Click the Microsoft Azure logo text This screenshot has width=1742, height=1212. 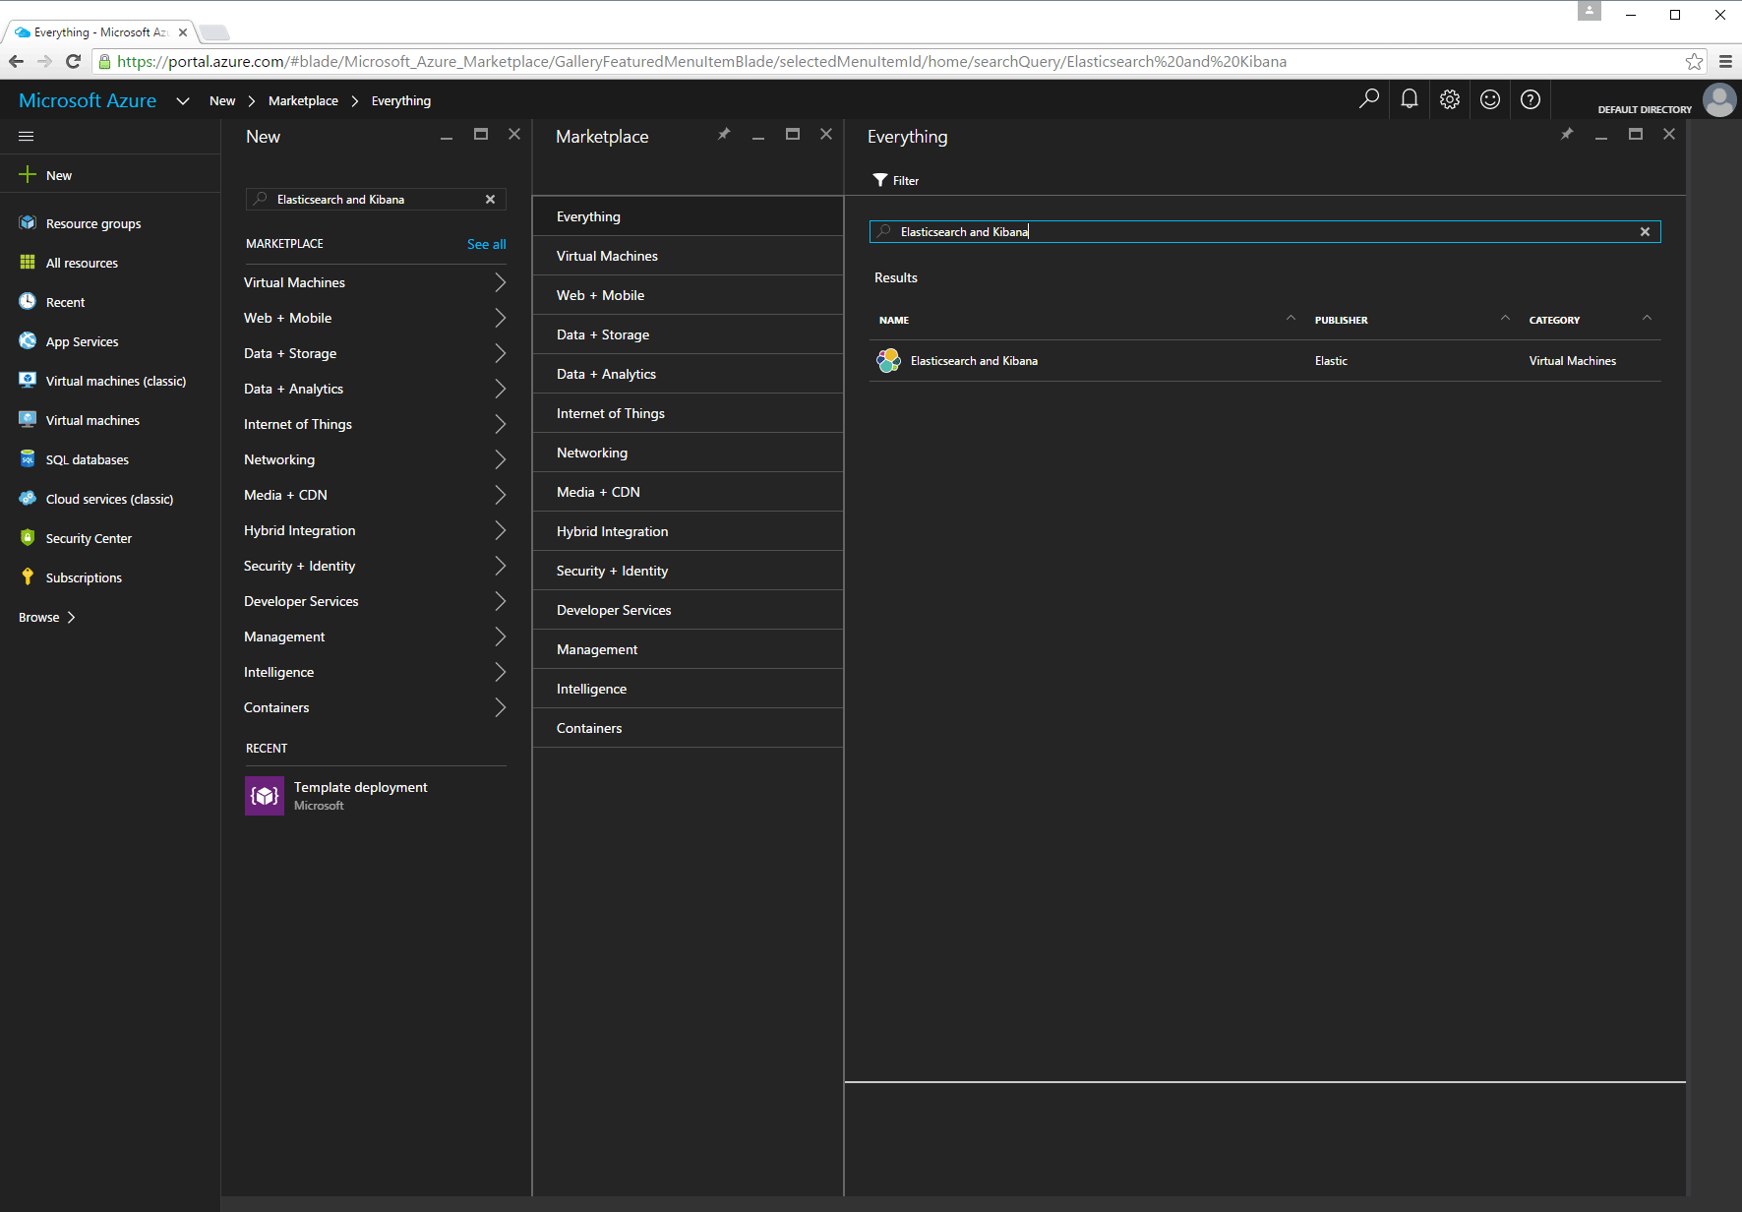(x=88, y=100)
